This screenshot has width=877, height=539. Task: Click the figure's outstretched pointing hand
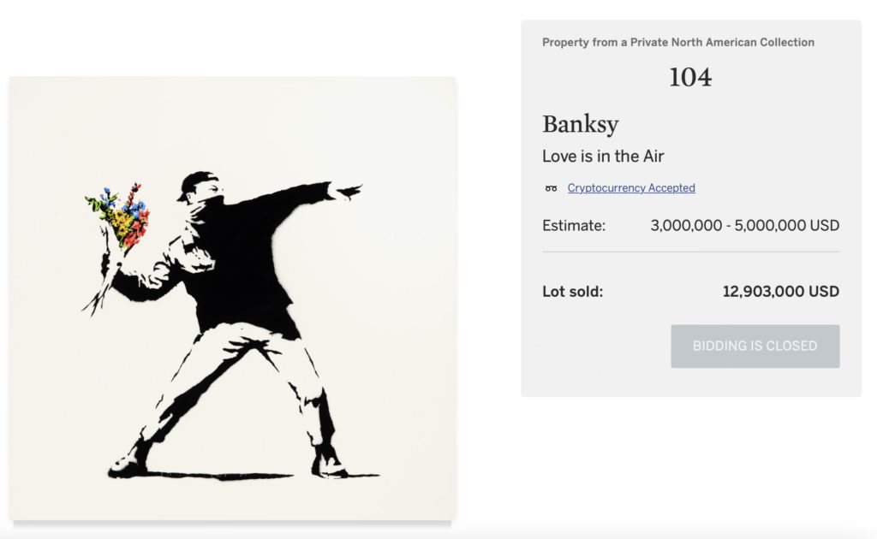[x=347, y=191]
